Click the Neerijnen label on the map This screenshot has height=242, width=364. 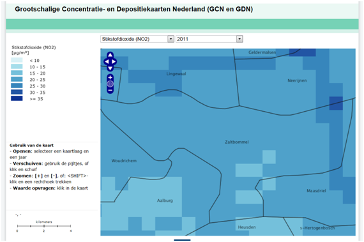(297, 80)
